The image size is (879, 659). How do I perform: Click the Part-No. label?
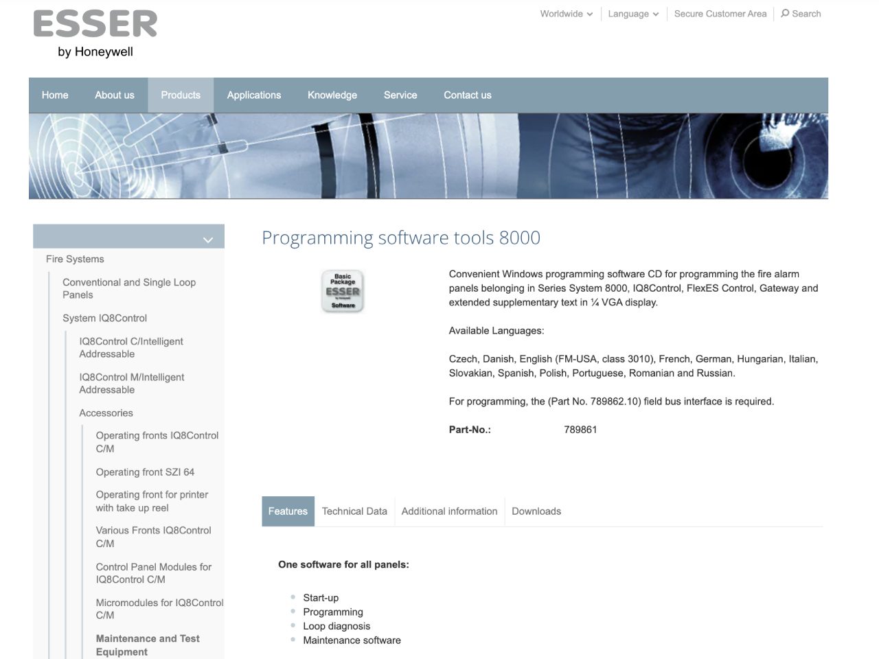(470, 430)
